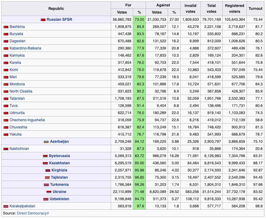Click the Tatarstan flag icon
This screenshot has width=266, height=219.
click(6, 99)
